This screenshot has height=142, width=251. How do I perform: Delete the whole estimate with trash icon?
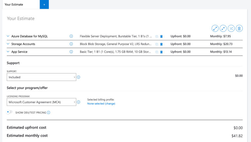[239, 28]
